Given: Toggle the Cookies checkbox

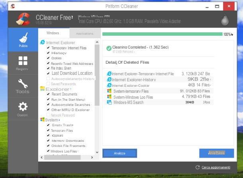Looking at the screenshot, I should pyautogui.click(x=48, y=58).
